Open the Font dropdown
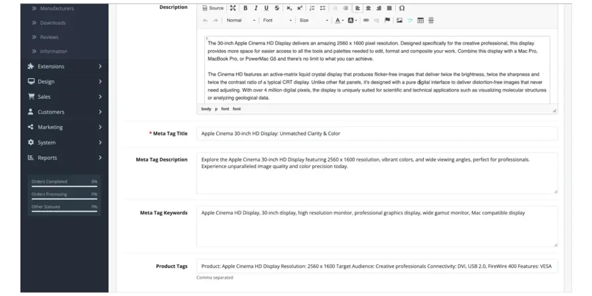592x296 pixels. pos(277,20)
